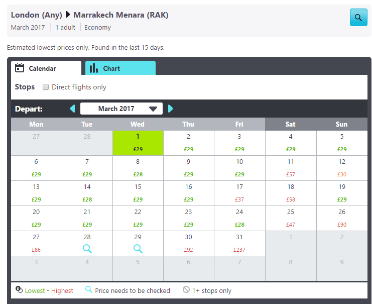Select March 24 at £28
Image resolution: width=372 pixels, height=304 pixels.
[239, 219]
